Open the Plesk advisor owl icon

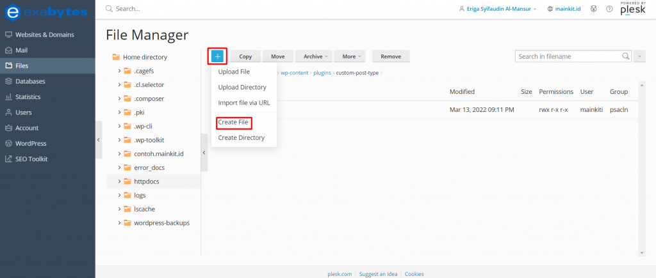coord(593,9)
